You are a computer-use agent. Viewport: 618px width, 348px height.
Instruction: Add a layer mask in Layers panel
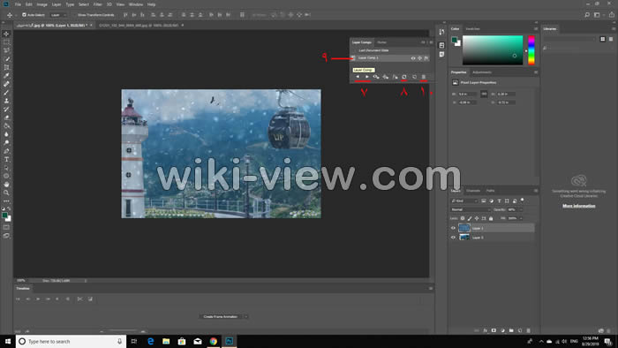click(x=494, y=330)
